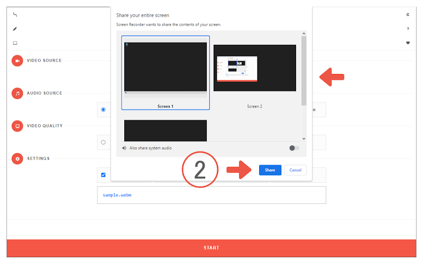Viewport: 423px width, 264px height.
Task: Open the question mark help icon
Action: (x=408, y=29)
